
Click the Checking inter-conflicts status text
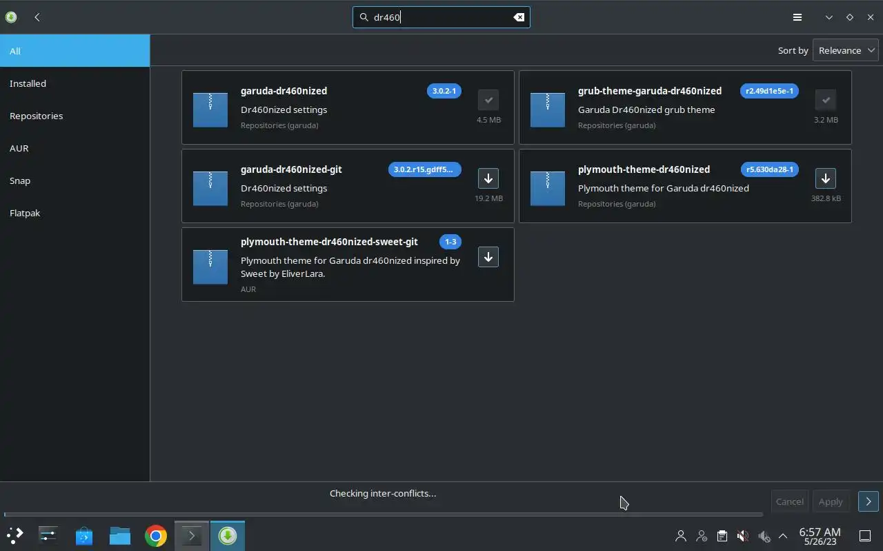(x=383, y=493)
